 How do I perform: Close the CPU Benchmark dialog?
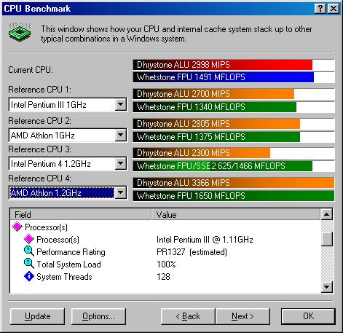click(x=334, y=9)
